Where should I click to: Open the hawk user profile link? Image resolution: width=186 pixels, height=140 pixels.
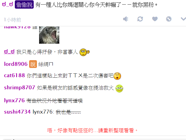(17, 28)
